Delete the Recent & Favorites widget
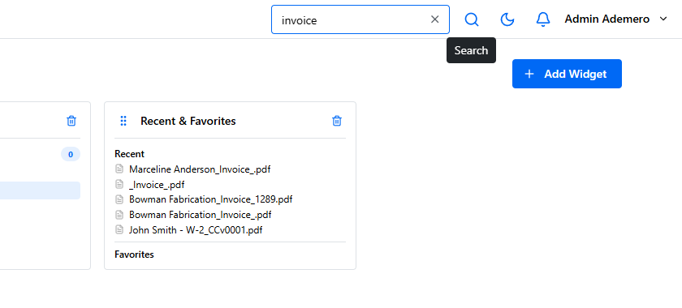The height and width of the screenshot is (308, 682). [x=337, y=121]
